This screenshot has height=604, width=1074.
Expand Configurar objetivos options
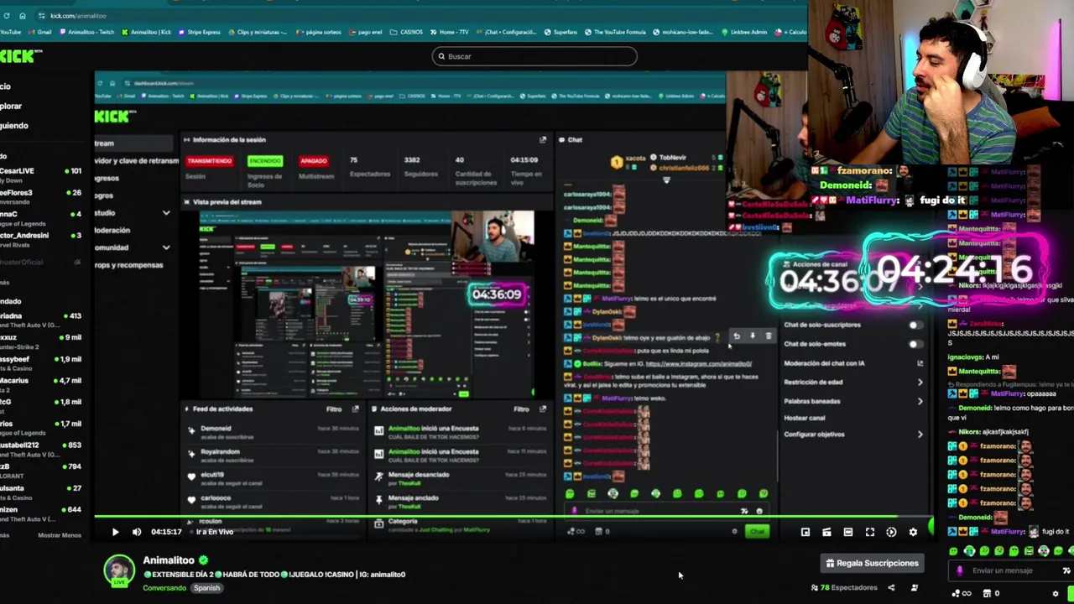(x=920, y=435)
